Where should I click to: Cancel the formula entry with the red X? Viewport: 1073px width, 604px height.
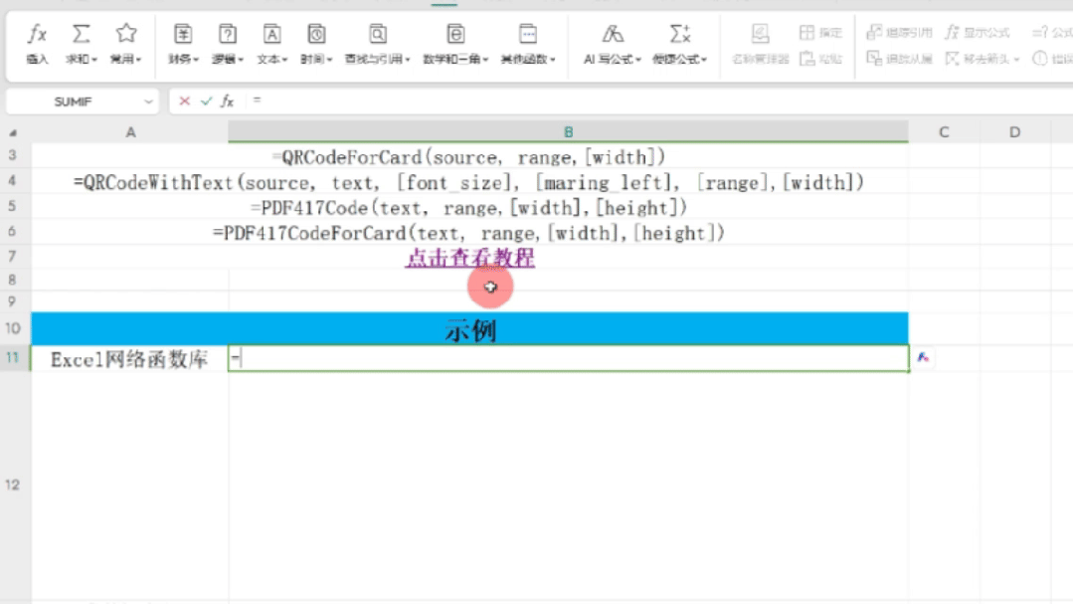(184, 101)
